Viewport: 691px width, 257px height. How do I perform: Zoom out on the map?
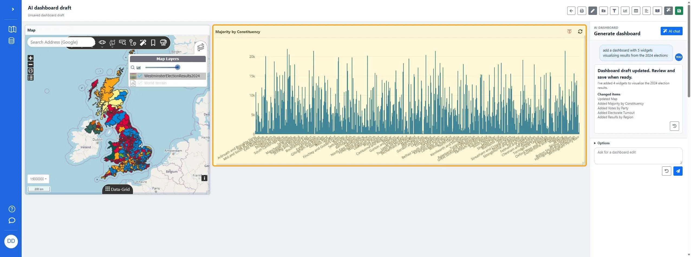click(31, 65)
